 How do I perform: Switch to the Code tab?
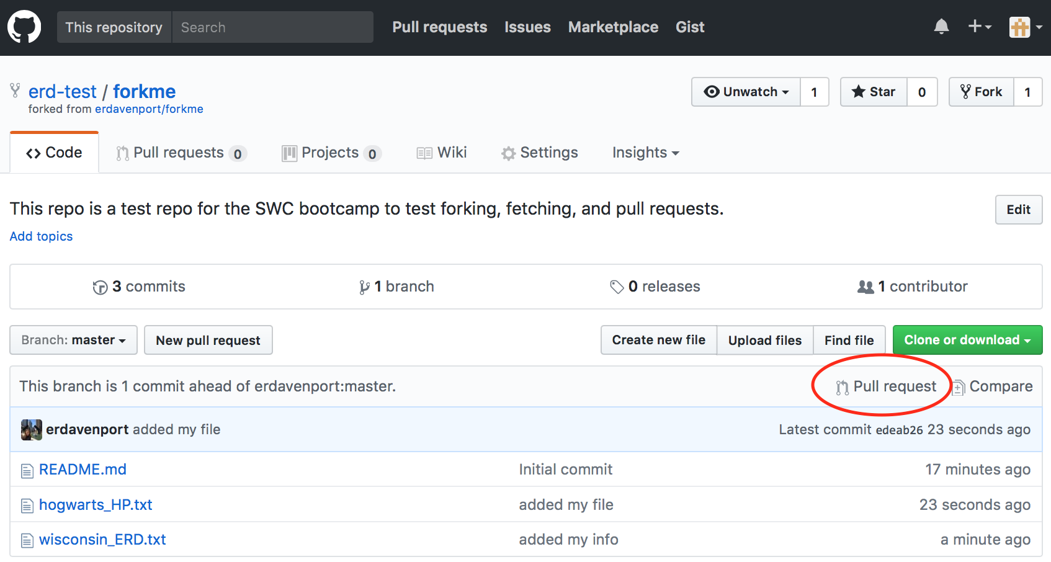(x=55, y=153)
